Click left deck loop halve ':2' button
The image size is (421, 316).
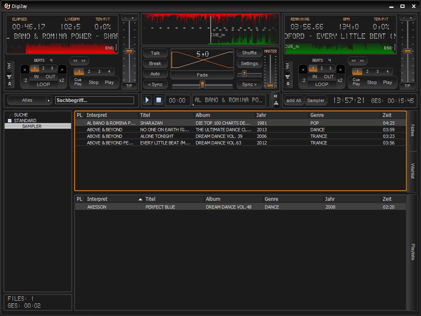tap(25, 80)
